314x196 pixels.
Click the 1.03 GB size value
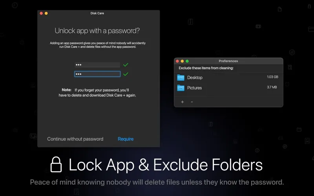click(272, 77)
